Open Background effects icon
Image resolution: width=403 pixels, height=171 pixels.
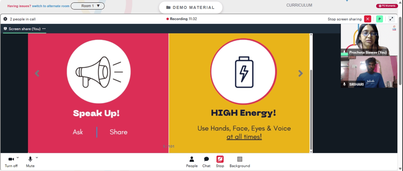(x=239, y=159)
